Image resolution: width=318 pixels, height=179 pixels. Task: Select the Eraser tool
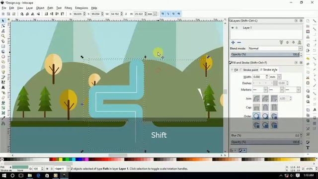pyautogui.click(x=3, y=97)
